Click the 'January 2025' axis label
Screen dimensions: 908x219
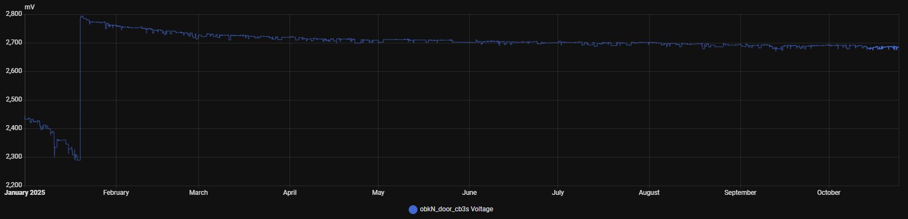(x=25, y=193)
